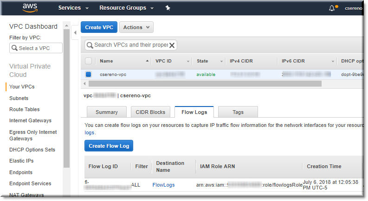The image size is (368, 201).
Task: Open Subnets in sidebar
Action: tap(19, 98)
